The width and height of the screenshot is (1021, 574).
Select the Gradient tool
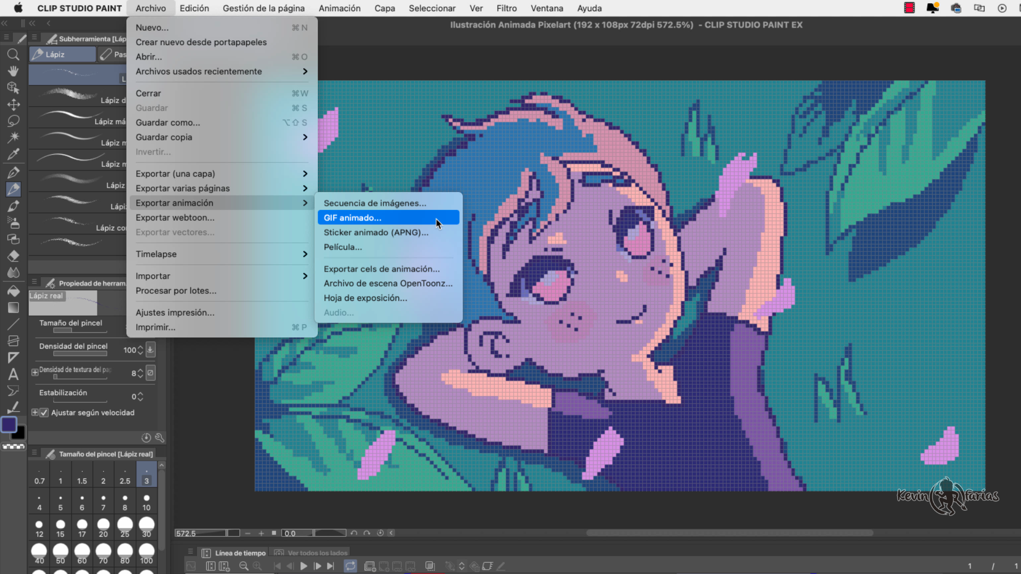(x=13, y=307)
